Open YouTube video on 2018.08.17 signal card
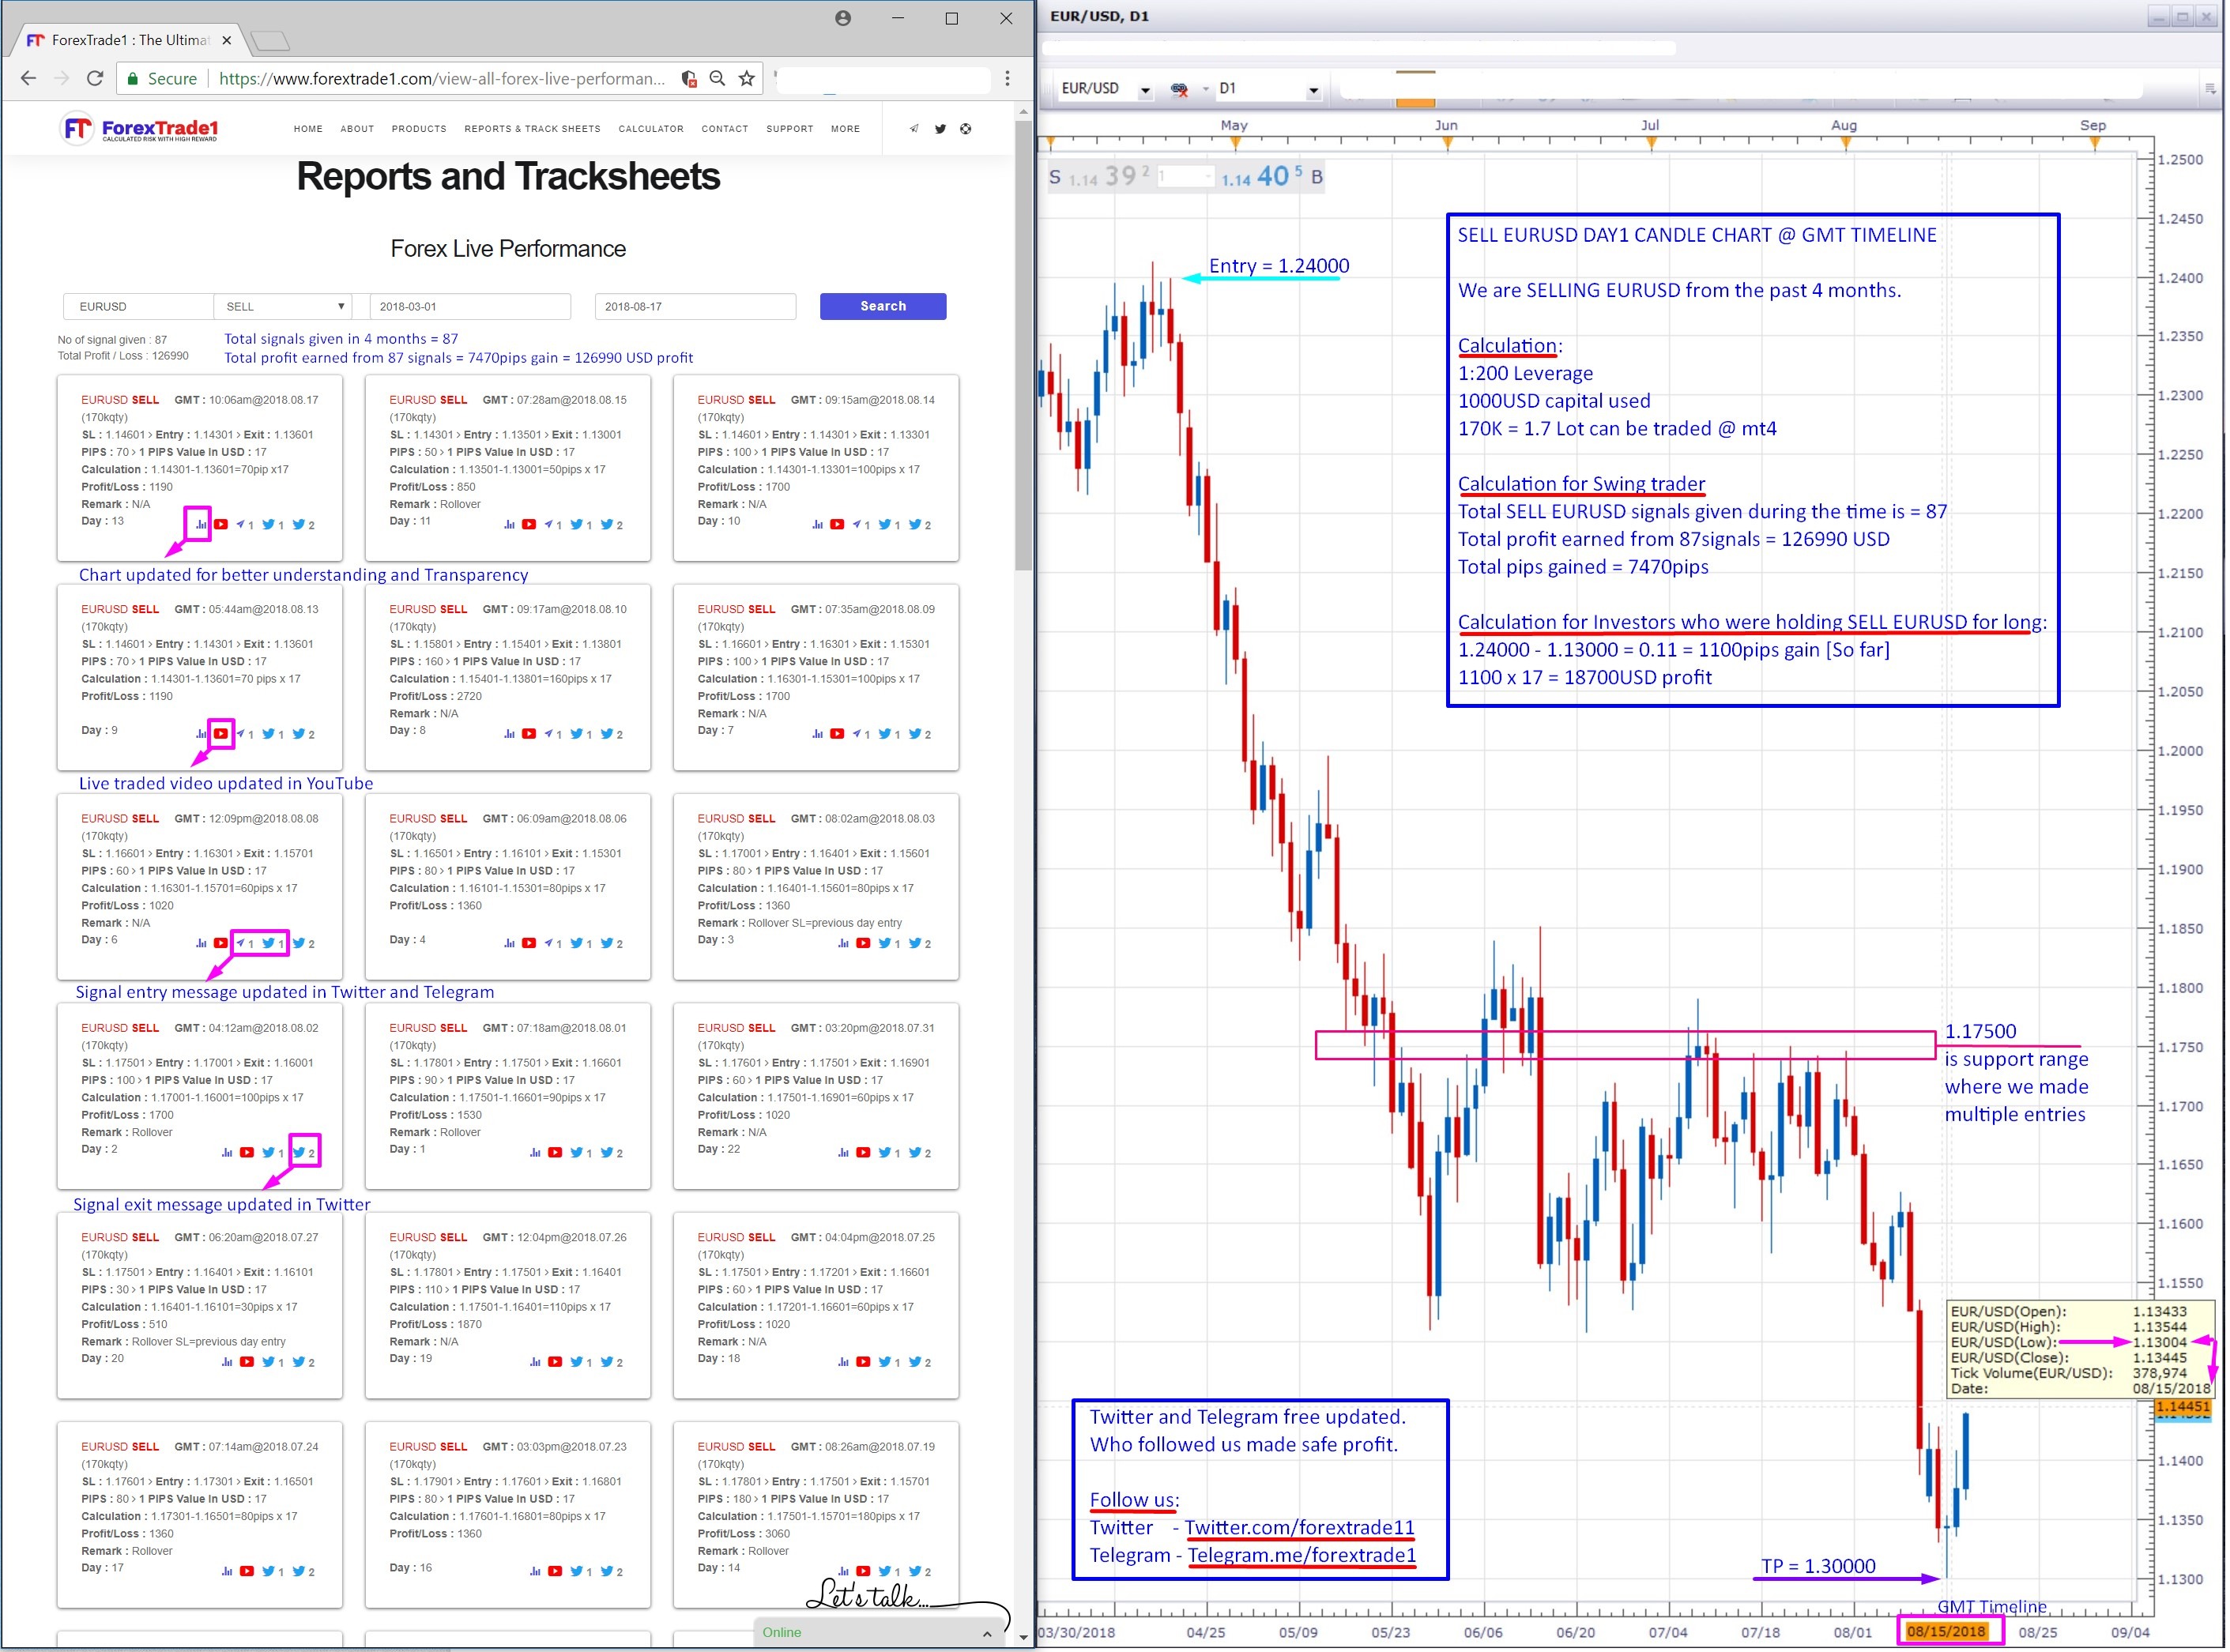 tap(221, 525)
